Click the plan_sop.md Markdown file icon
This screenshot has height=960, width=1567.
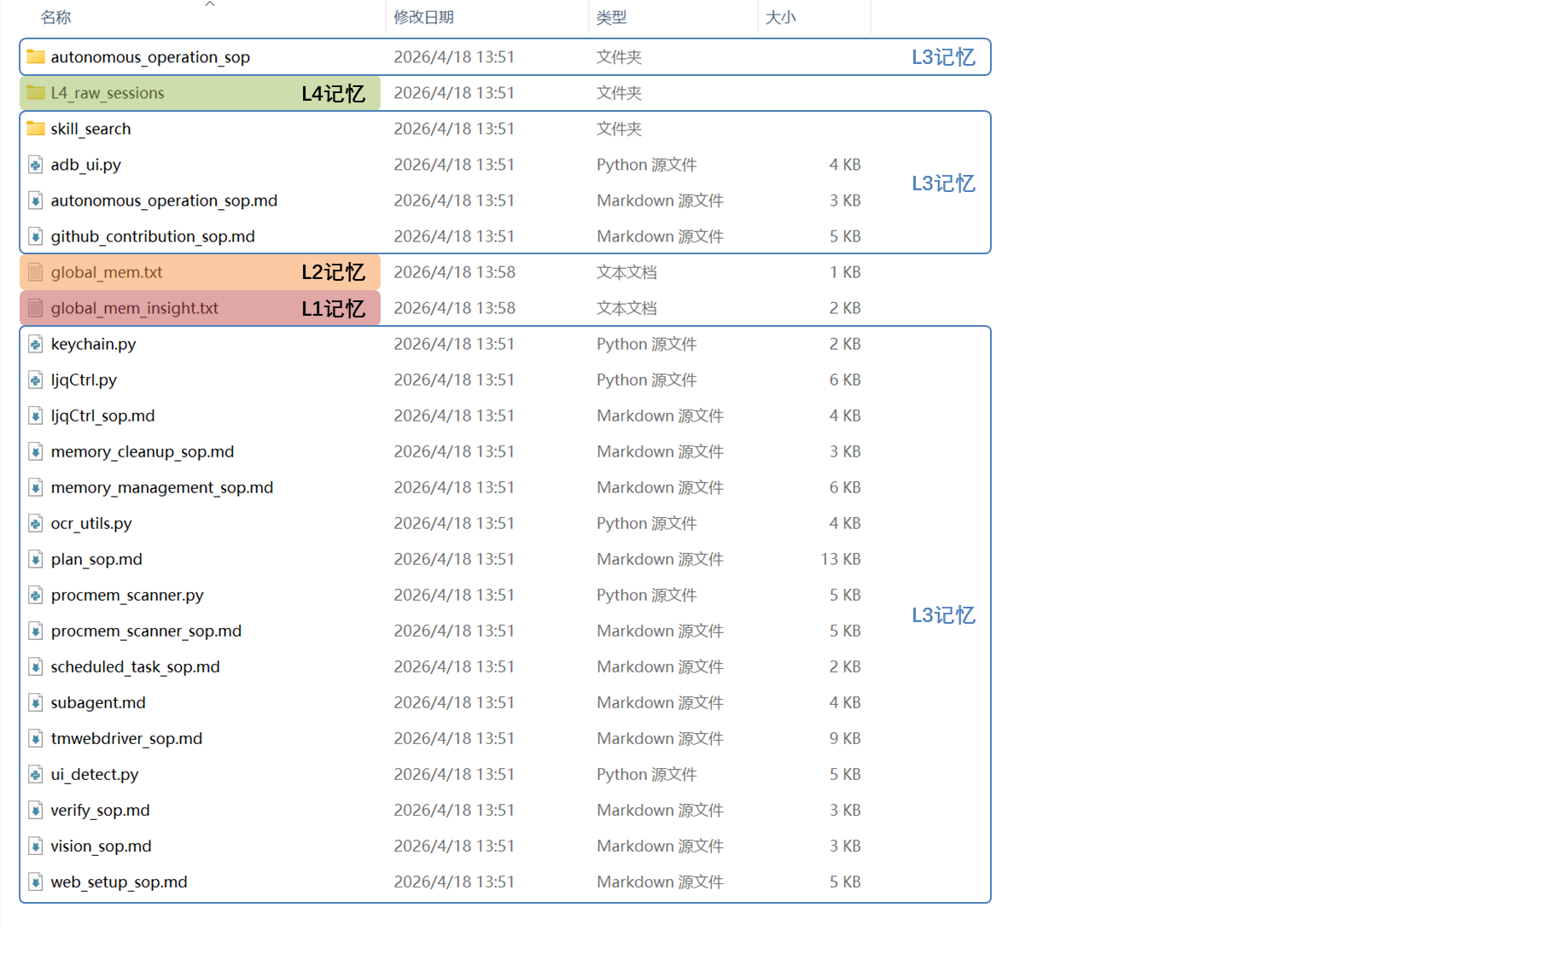[x=35, y=559]
